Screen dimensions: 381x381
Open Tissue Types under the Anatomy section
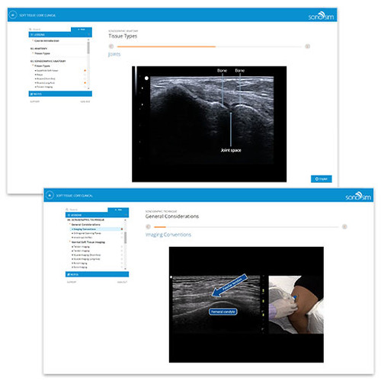pos(42,53)
